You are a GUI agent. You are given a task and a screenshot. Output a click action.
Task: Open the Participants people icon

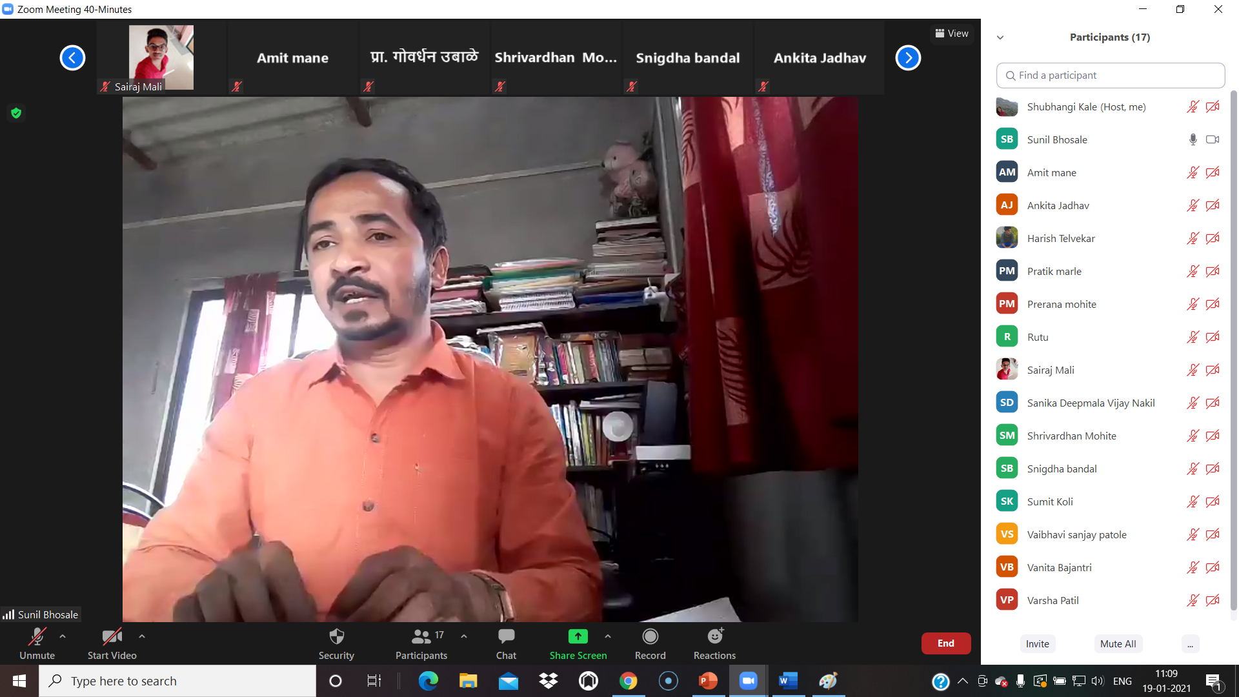(421, 637)
